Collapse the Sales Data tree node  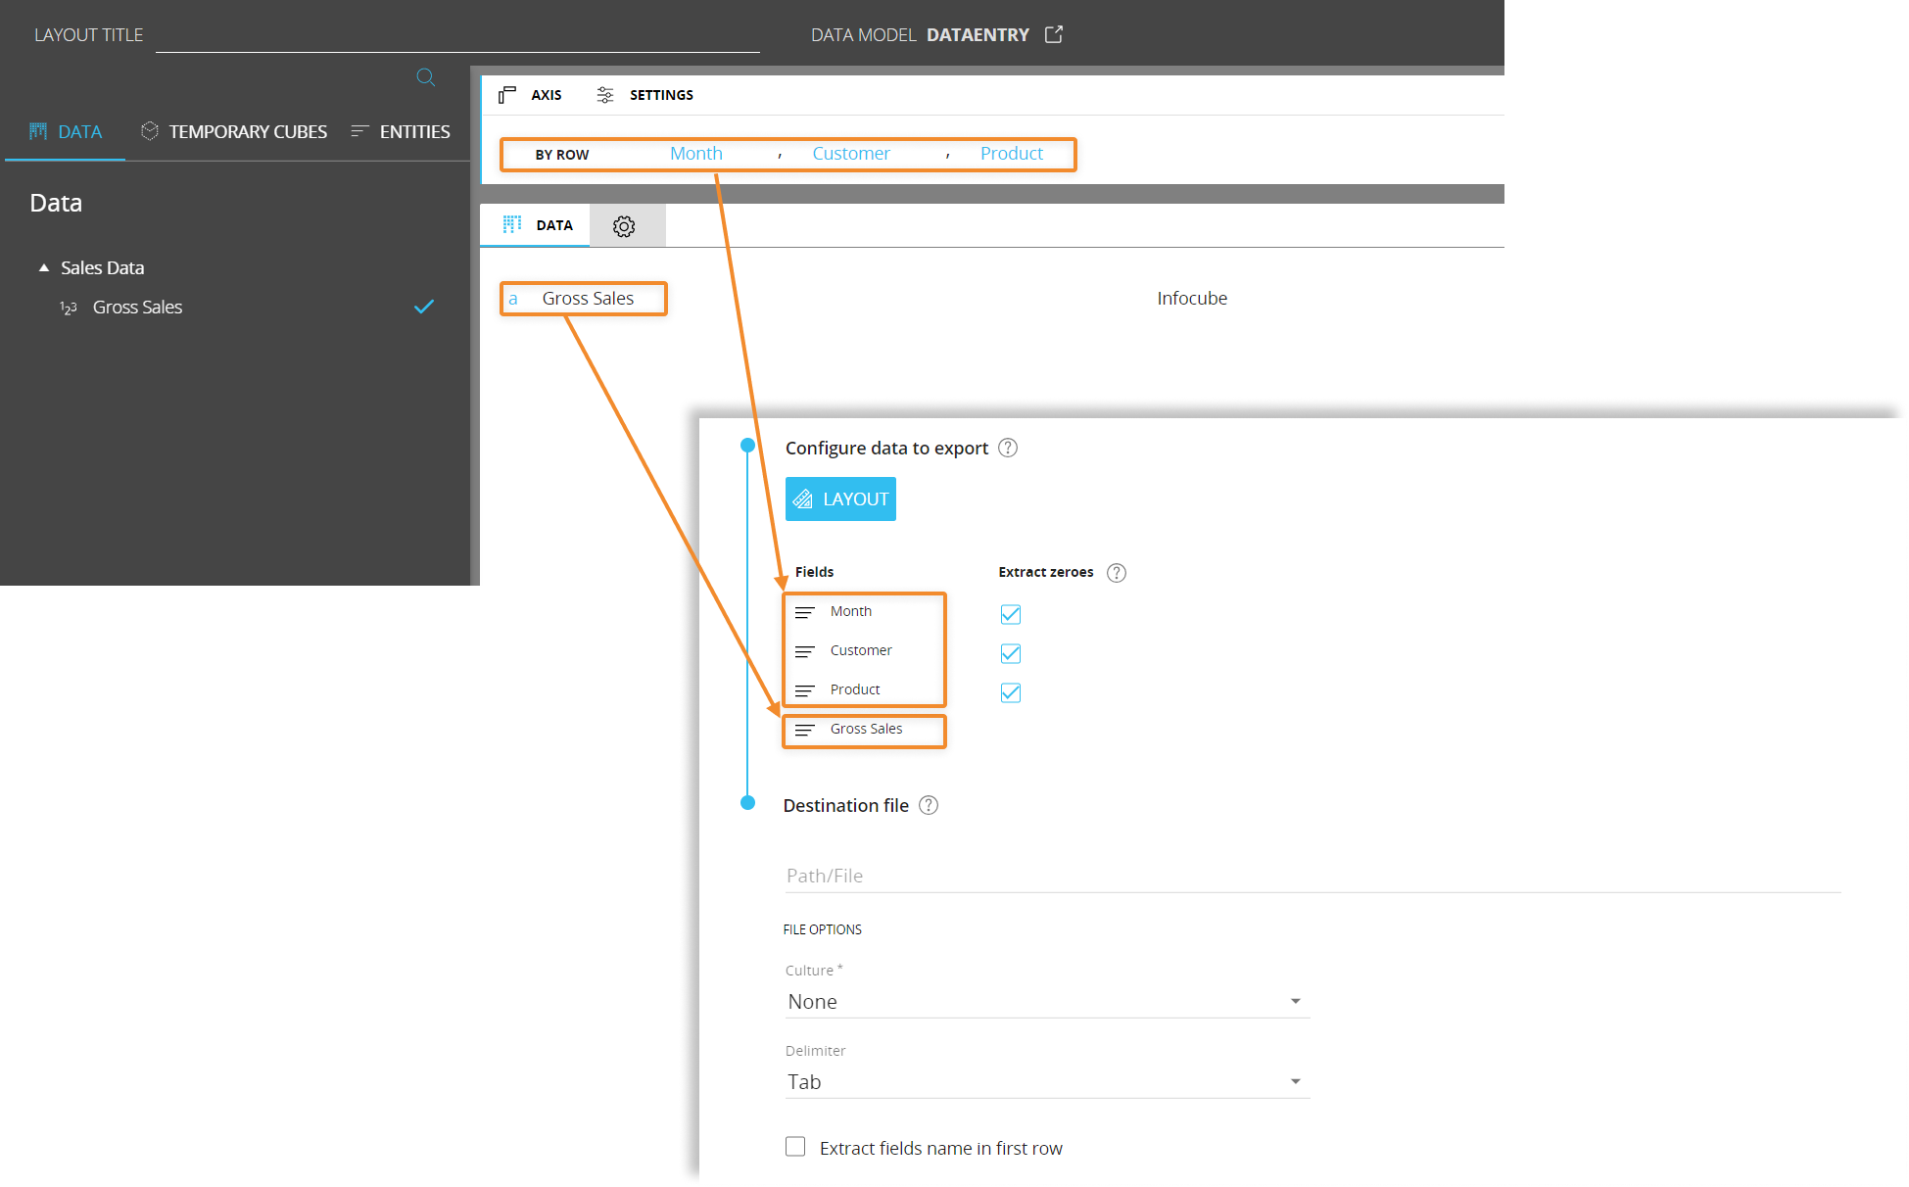tap(44, 267)
